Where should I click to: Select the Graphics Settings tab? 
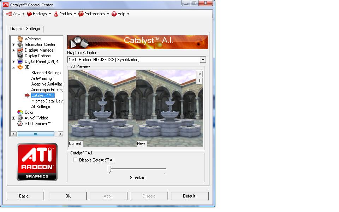pos(25,29)
